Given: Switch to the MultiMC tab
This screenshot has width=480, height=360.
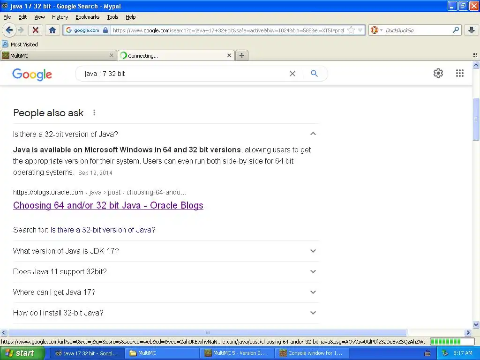Looking at the screenshot, I should pos(58,55).
